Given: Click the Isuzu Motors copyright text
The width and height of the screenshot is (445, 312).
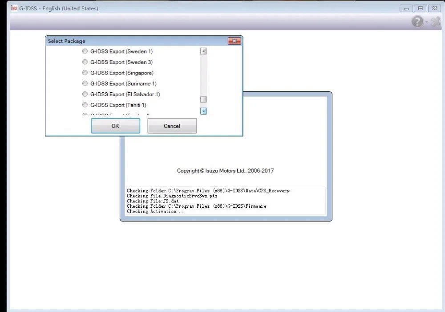Looking at the screenshot, I should click(225, 171).
